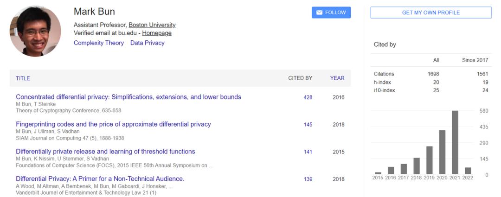501x197 pixels.
Task: Click the Cited By column header
Action: [x=300, y=78]
